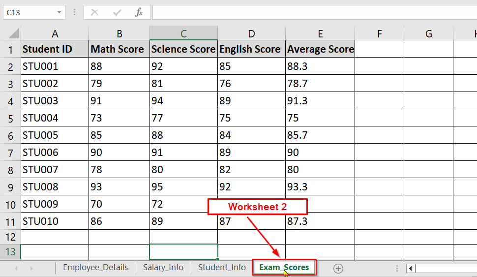Click the Average Score header cell
The image size is (477, 277).
(x=320, y=49)
